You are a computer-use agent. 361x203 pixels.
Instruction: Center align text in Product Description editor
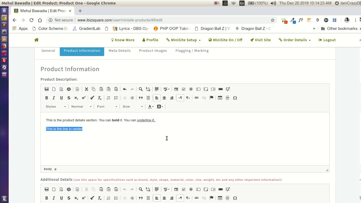click(164, 98)
